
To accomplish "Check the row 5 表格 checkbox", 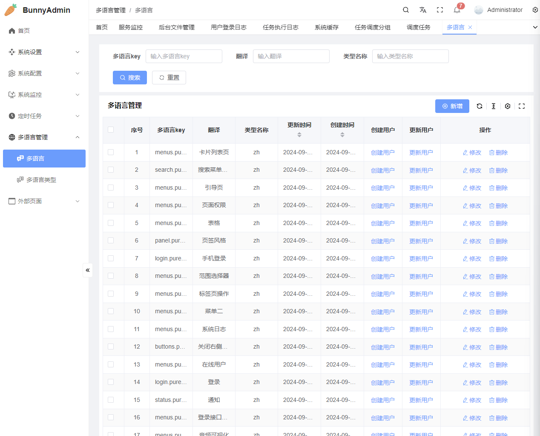I will click(x=111, y=223).
